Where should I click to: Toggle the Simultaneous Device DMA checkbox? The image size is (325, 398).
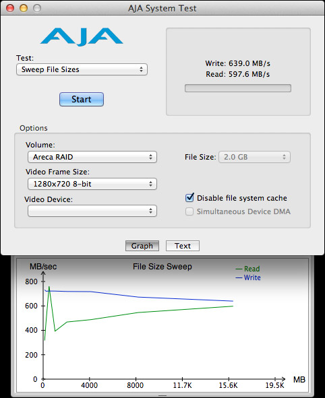pyautogui.click(x=189, y=211)
